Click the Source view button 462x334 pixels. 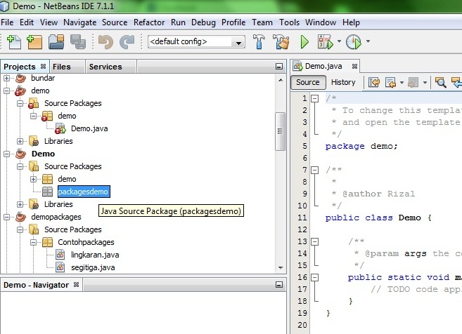[308, 82]
